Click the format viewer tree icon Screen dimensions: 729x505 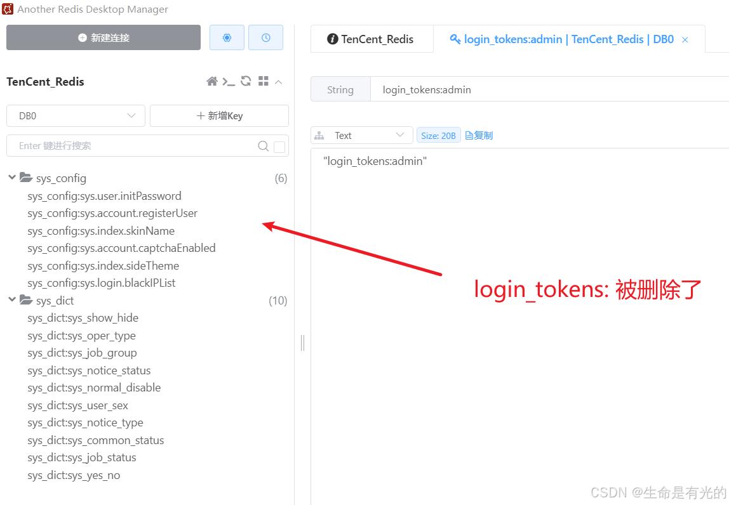tap(319, 136)
